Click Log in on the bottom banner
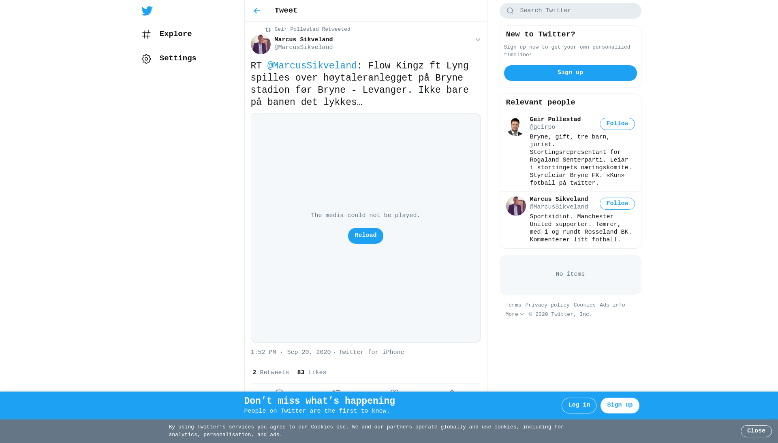Viewport: 778px width, 443px height. [x=579, y=405]
